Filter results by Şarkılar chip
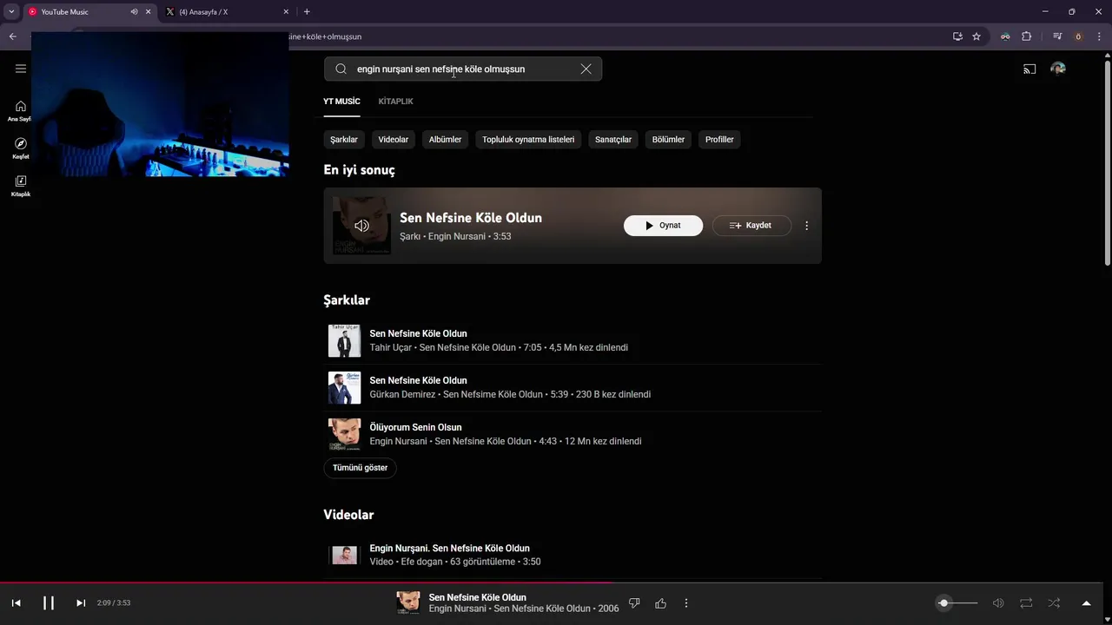Screen dimensions: 1112x625 coord(344,139)
